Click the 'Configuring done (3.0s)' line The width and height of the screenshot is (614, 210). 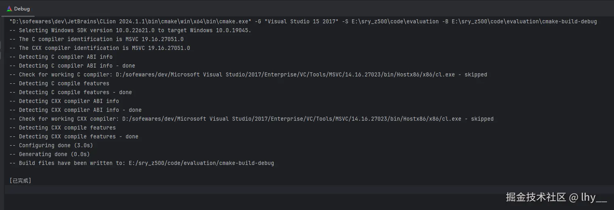pos(51,145)
